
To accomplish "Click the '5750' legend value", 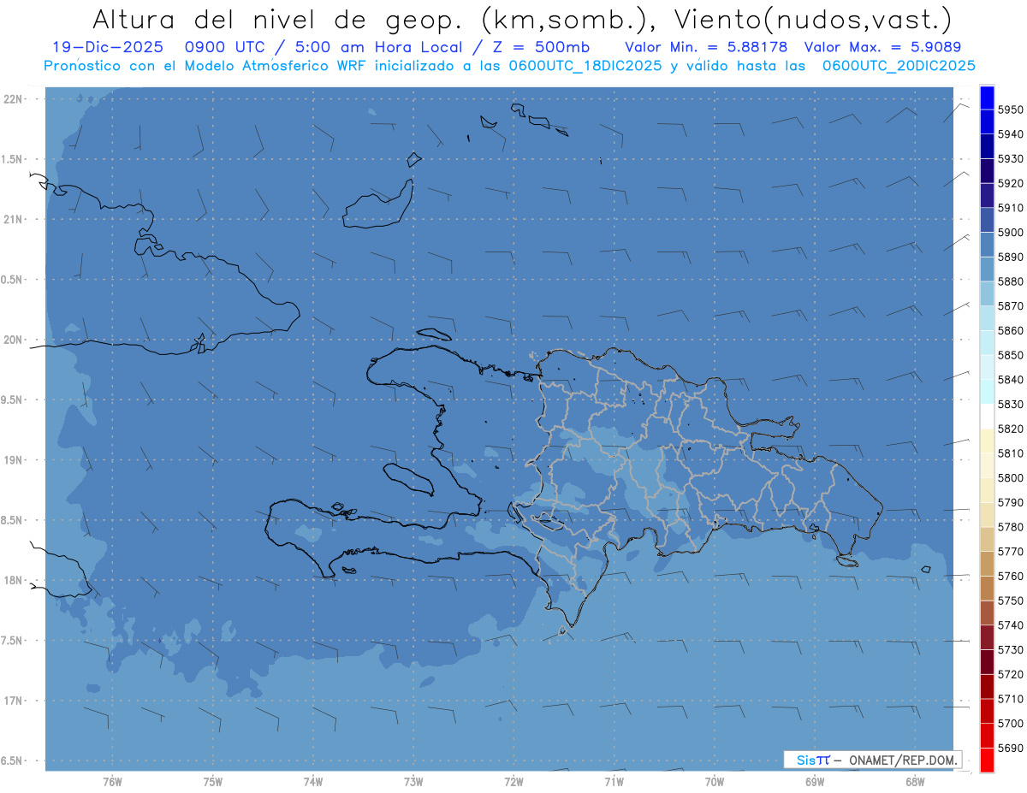I will (1010, 601).
